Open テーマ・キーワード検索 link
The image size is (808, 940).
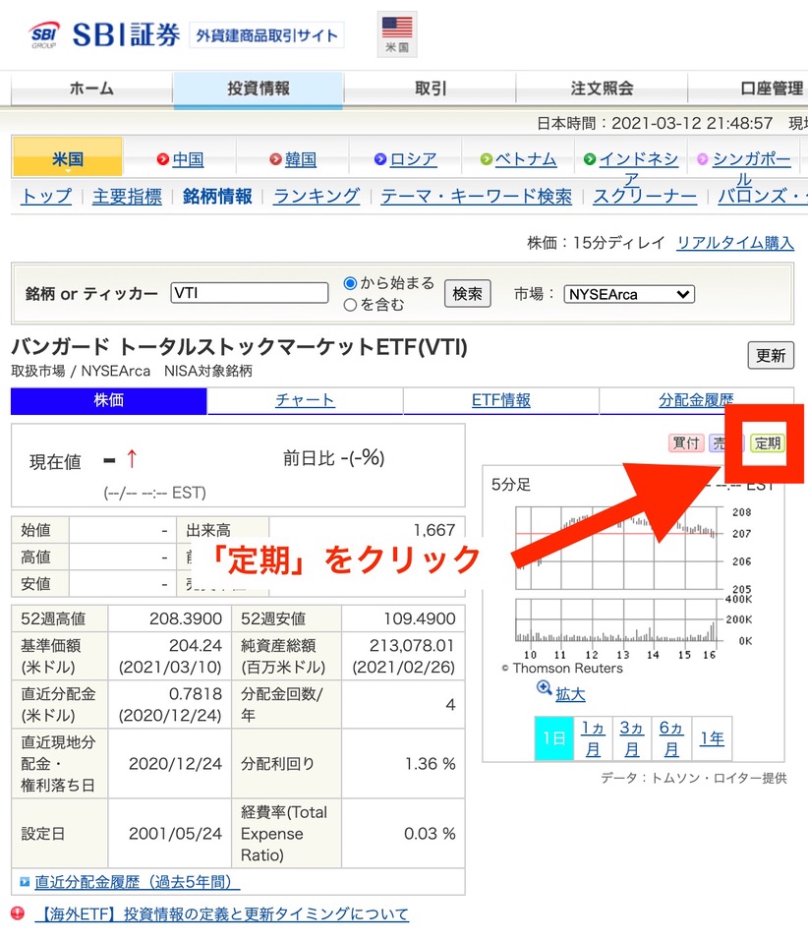[476, 196]
